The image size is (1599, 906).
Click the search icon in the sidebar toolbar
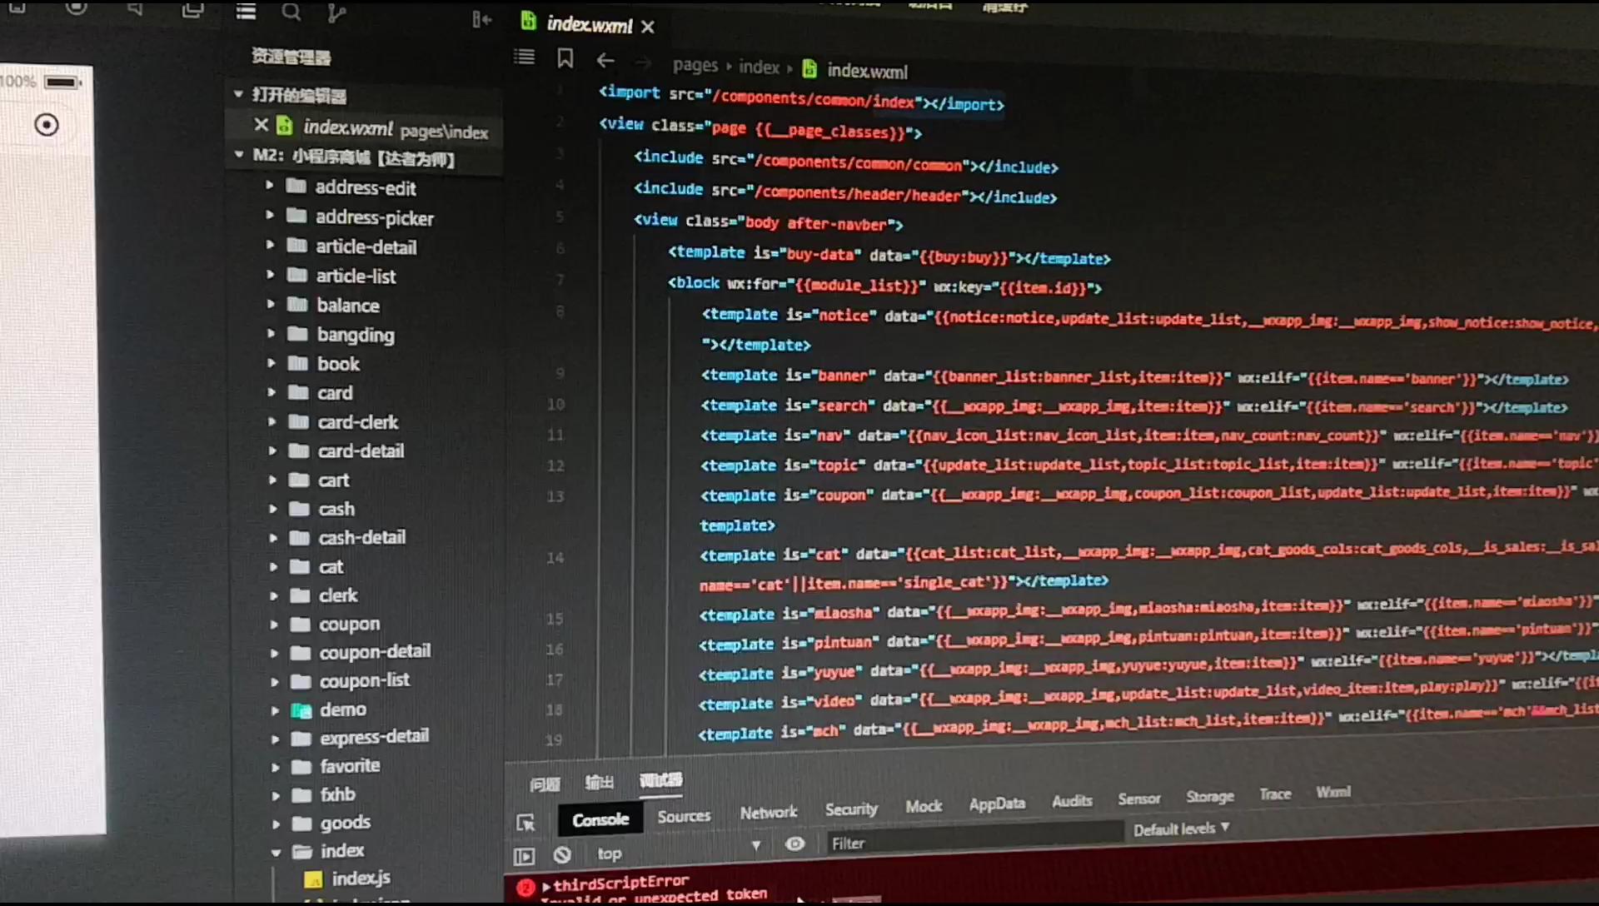coord(291,12)
